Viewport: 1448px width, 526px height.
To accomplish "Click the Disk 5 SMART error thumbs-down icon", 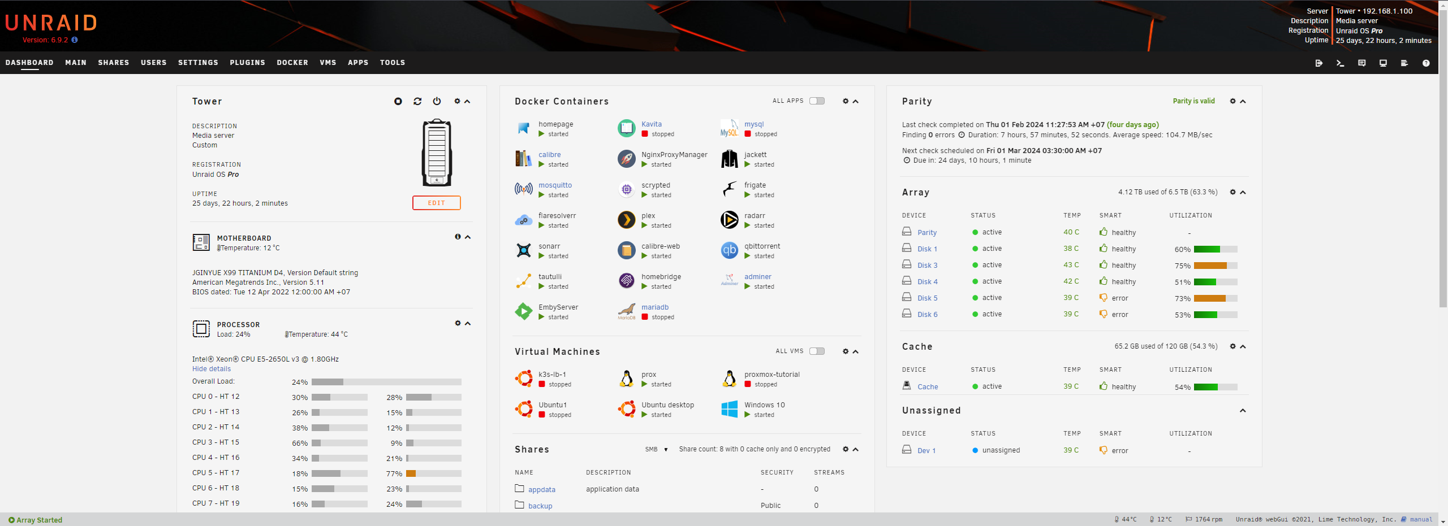I will click(1103, 298).
